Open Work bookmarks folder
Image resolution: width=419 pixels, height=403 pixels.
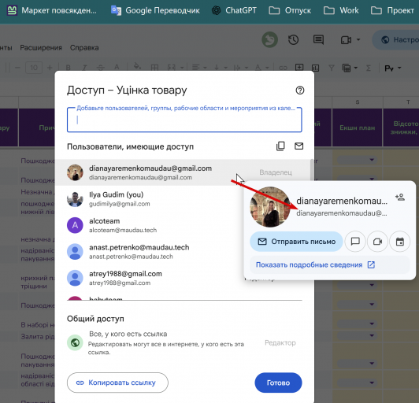[341, 10]
